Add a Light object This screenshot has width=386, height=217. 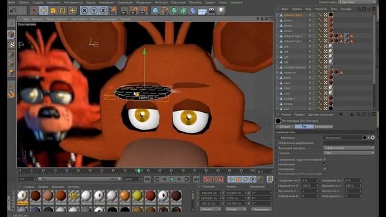[221, 11]
